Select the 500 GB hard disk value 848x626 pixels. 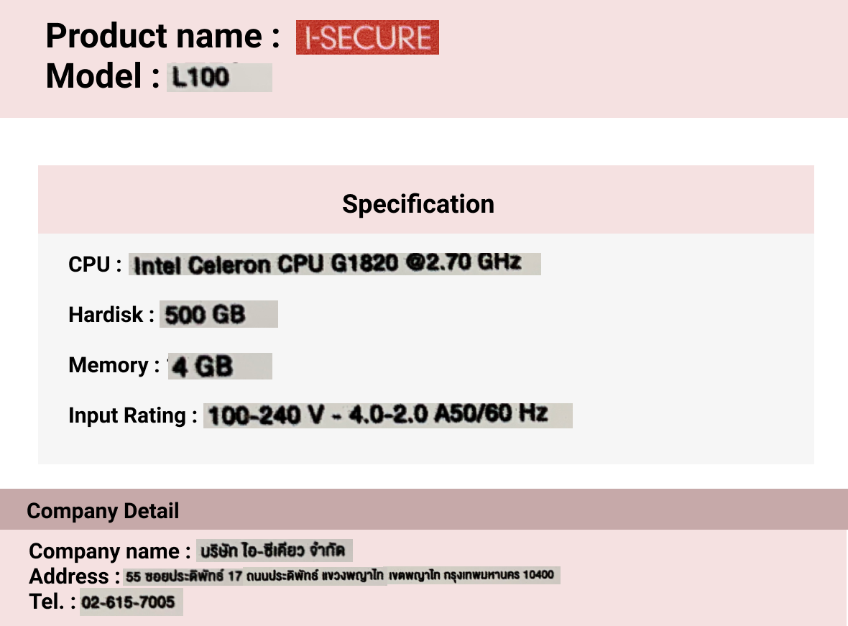[x=218, y=314]
